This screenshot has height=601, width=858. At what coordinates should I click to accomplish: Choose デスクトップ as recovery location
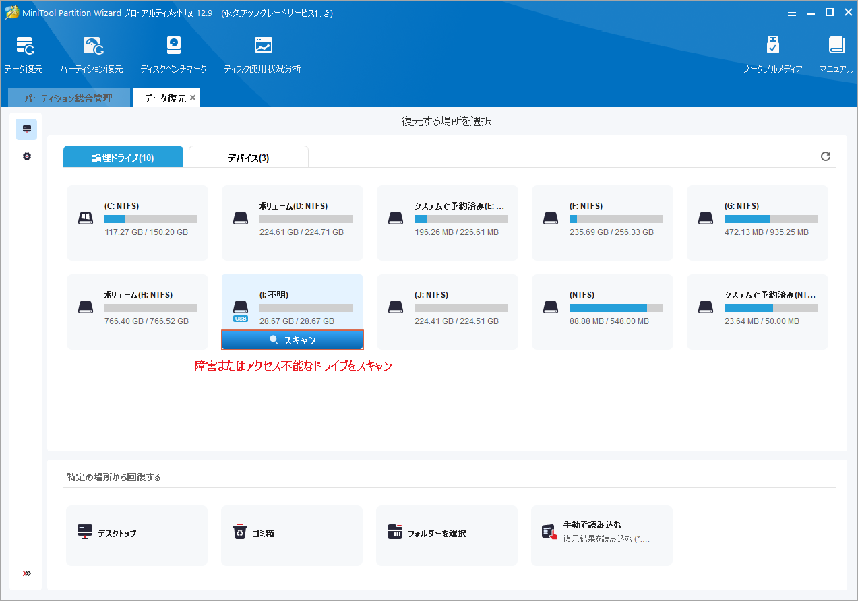[137, 536]
